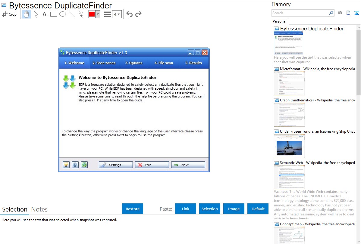Click the Semantic Web snapshot title
The height and width of the screenshot is (244, 361).
pyautogui.click(x=317, y=163)
